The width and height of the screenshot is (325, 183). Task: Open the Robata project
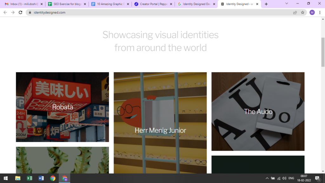[x=62, y=107]
